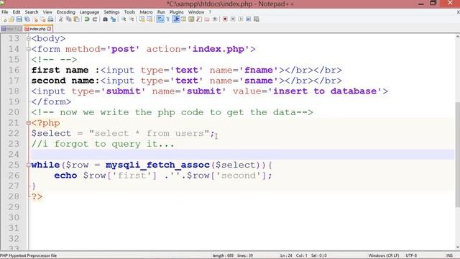
Task: Click the macro Playback toolbar icon
Action: point(241,19)
